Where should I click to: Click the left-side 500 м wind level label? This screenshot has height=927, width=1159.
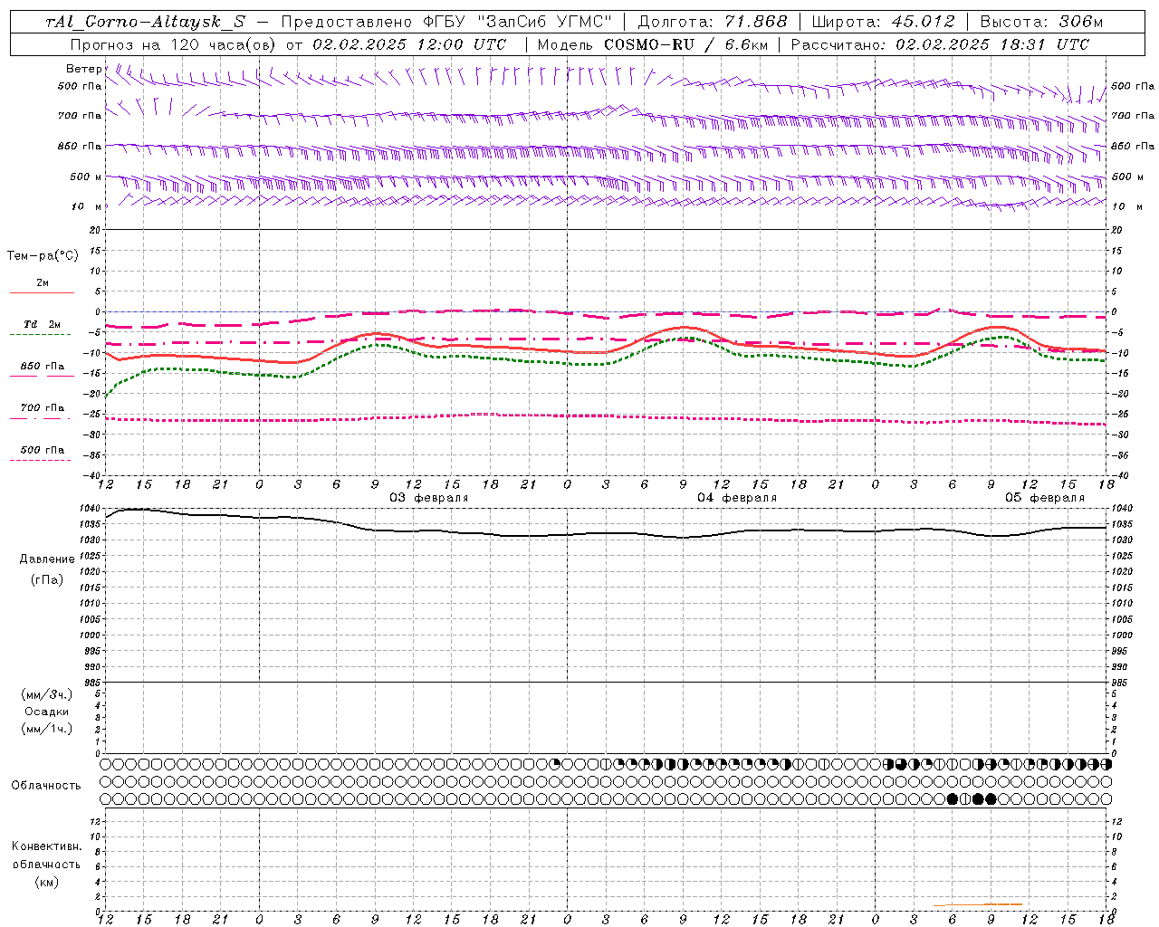(86, 177)
